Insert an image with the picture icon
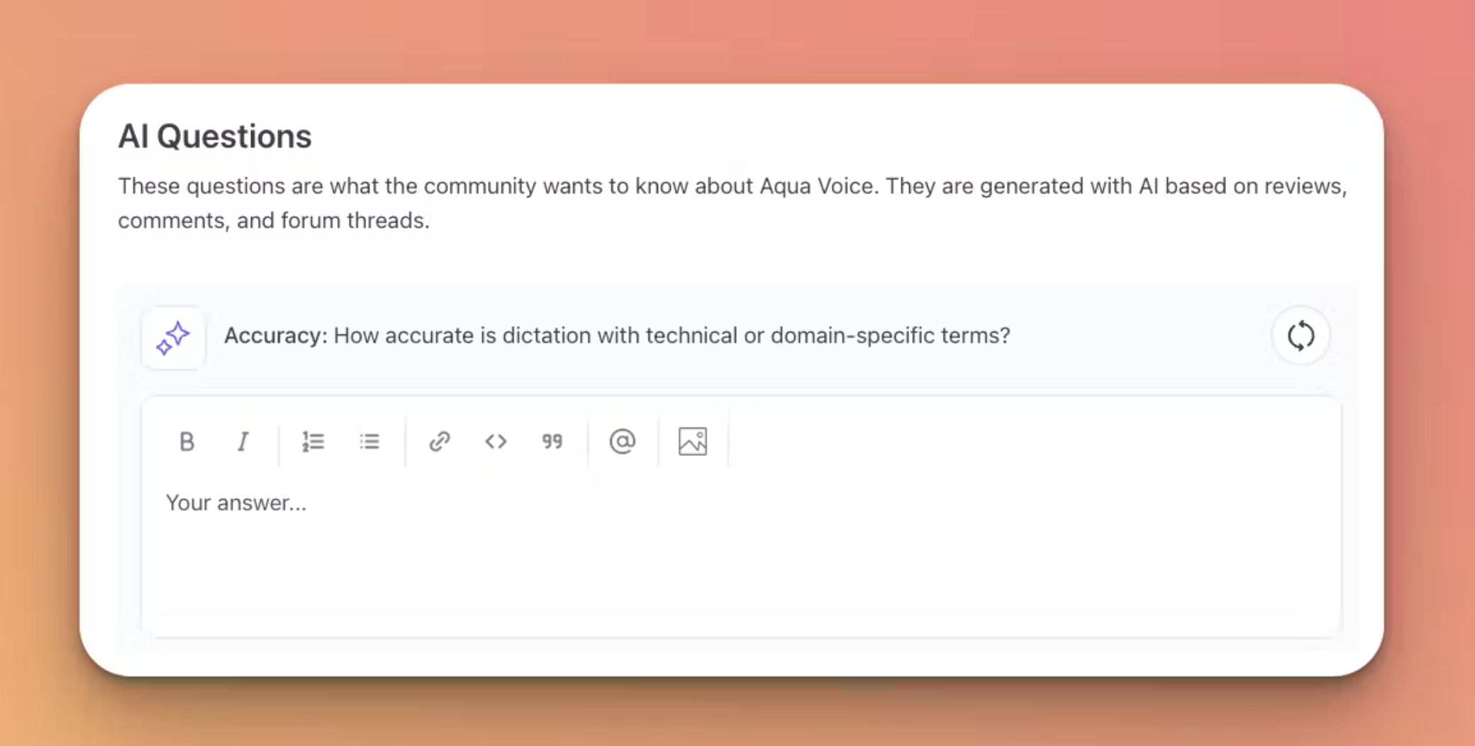The width and height of the screenshot is (1475, 746). point(692,442)
